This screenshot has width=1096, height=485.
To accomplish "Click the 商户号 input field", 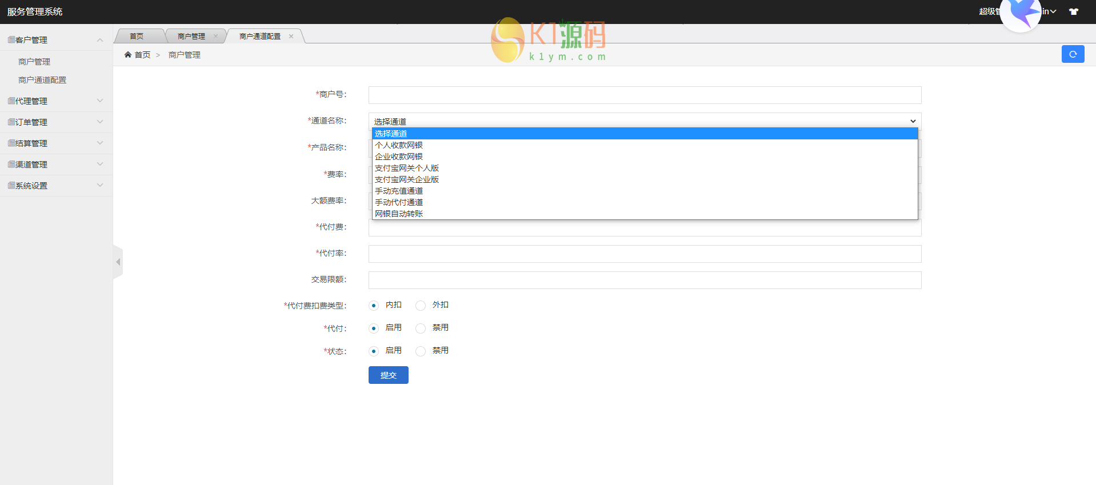I will pyautogui.click(x=645, y=95).
